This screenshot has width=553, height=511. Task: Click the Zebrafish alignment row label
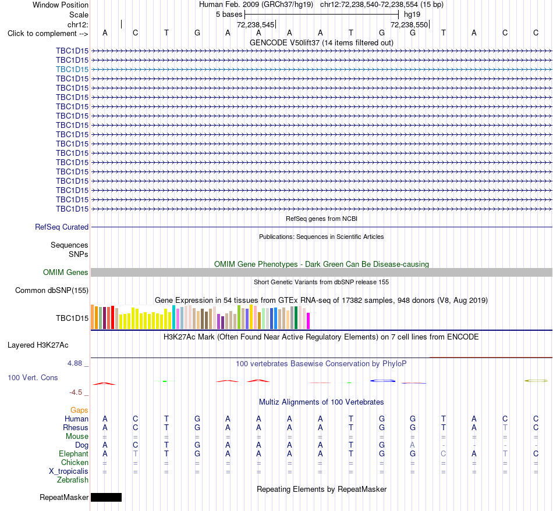pyautogui.click(x=73, y=480)
